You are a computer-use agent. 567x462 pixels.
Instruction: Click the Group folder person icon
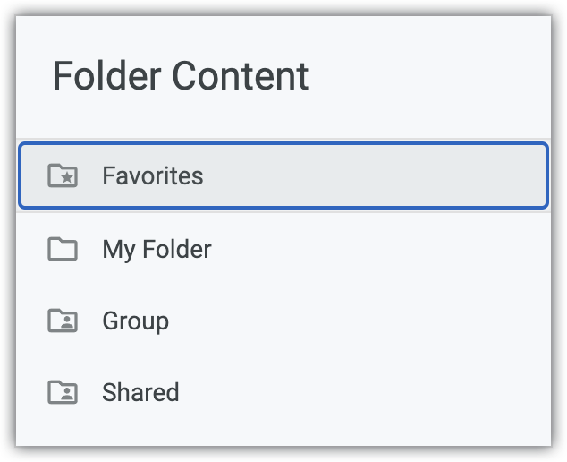pyautogui.click(x=63, y=321)
